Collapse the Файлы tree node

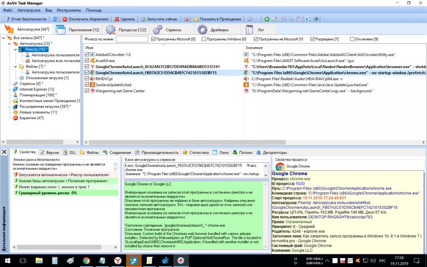15,67
